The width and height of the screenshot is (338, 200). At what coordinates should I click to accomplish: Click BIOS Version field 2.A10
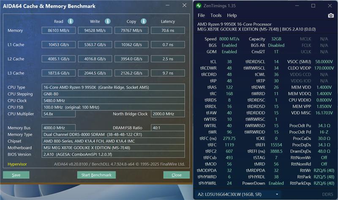tap(113, 154)
